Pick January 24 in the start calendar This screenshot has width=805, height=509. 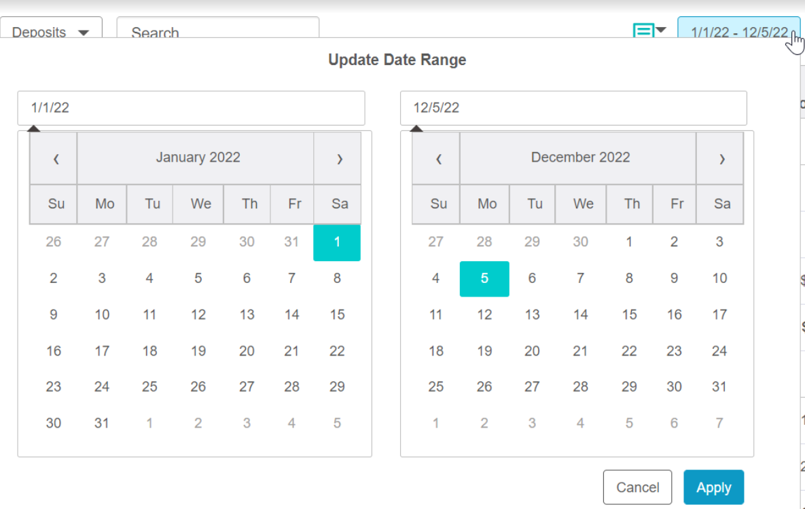[x=102, y=387]
